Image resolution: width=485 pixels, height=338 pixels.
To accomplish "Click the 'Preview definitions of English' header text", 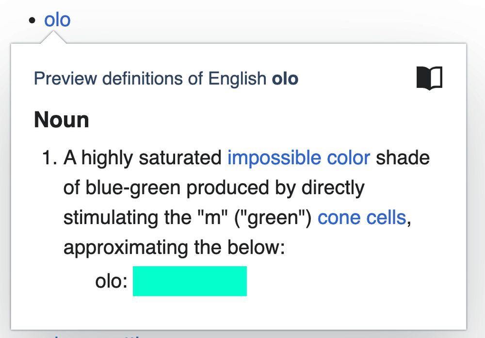I will [x=150, y=79].
